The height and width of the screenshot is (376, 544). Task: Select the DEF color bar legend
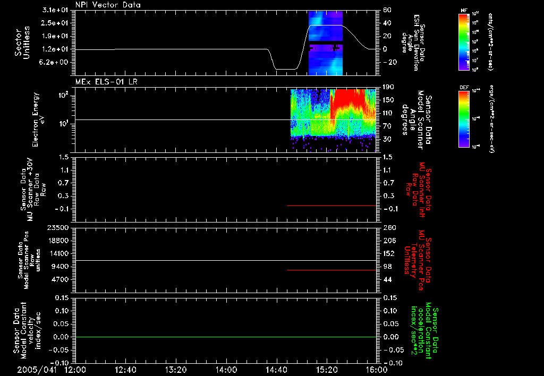point(464,119)
